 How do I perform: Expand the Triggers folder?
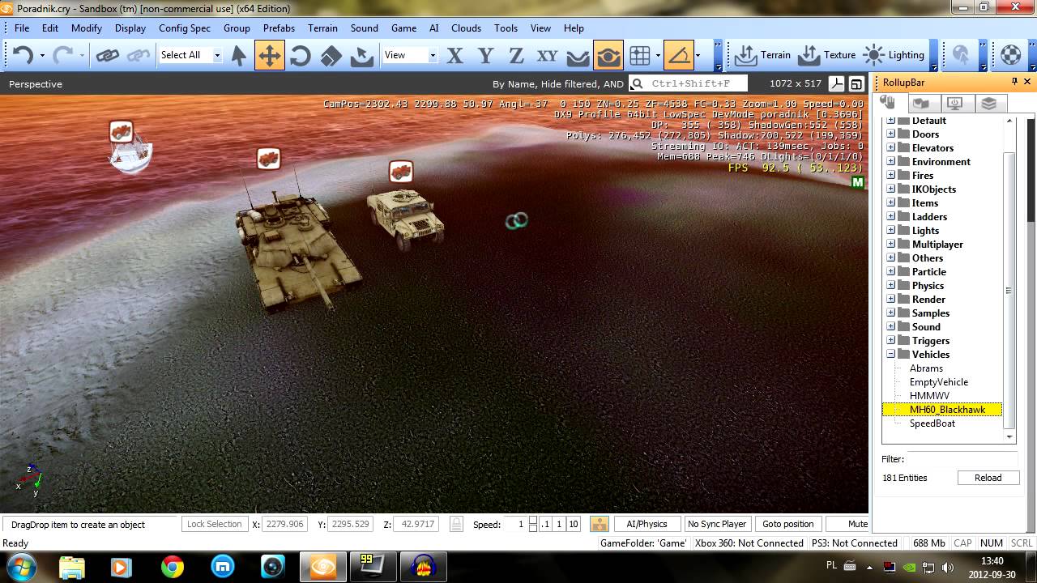pyautogui.click(x=891, y=340)
